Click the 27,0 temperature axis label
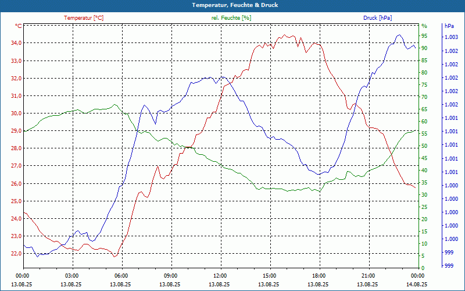The height and width of the screenshot is (291, 465). coord(17,166)
